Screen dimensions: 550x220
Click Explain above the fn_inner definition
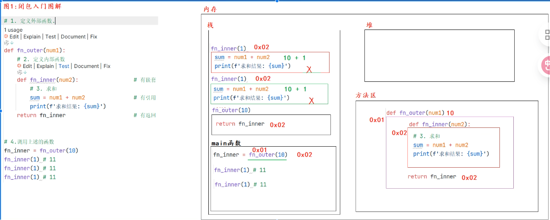pyautogui.click(x=45, y=66)
